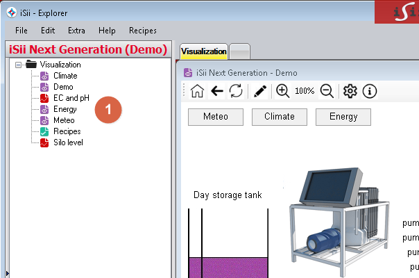Click the Climate button
The image size is (419, 278).
tap(280, 117)
